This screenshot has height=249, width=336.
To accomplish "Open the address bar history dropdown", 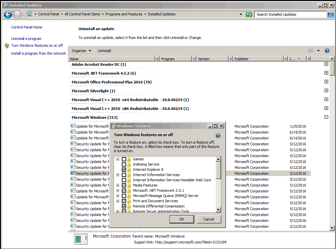I will point(241,14).
